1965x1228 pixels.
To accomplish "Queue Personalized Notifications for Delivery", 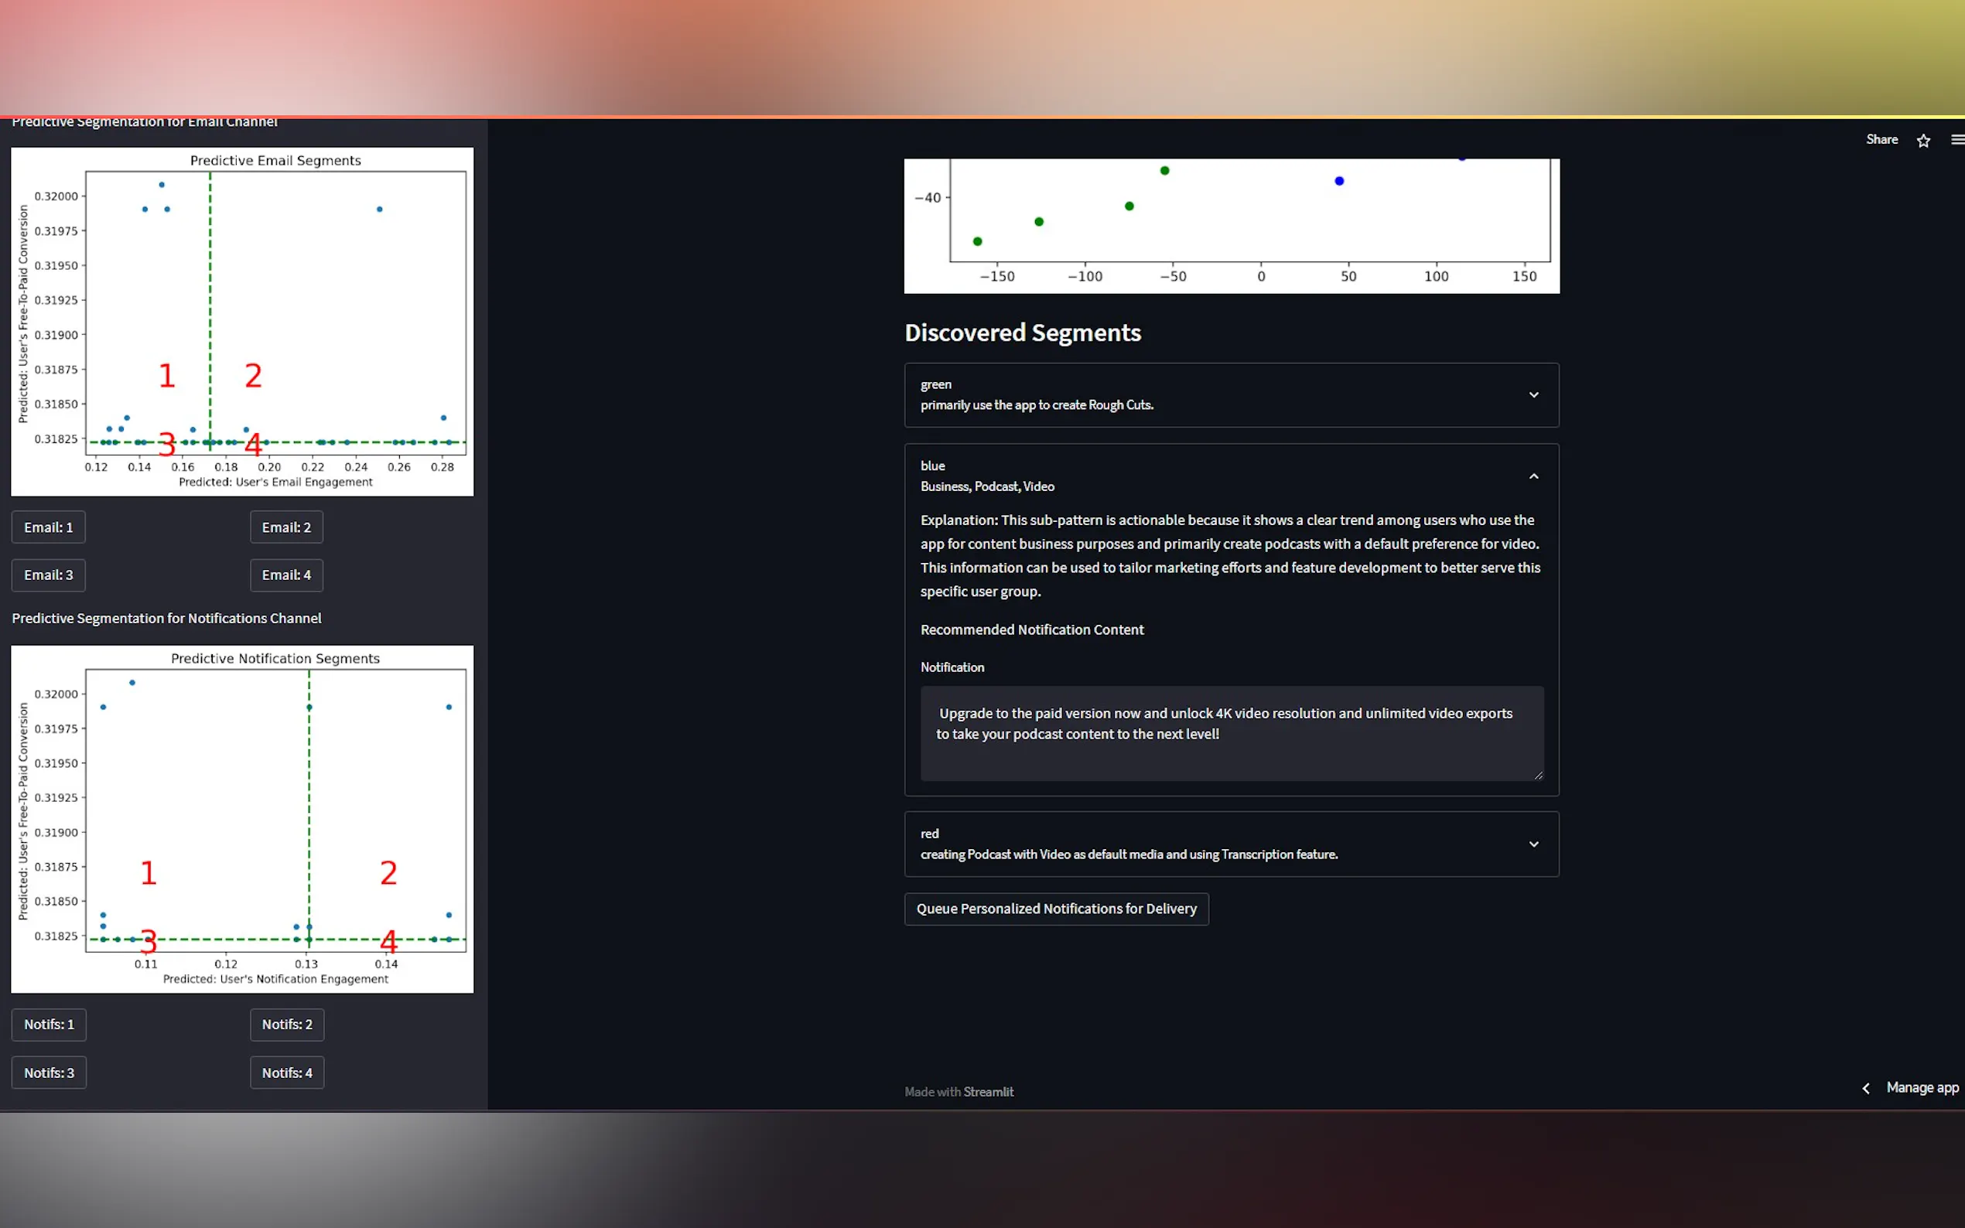I will 1056,909.
